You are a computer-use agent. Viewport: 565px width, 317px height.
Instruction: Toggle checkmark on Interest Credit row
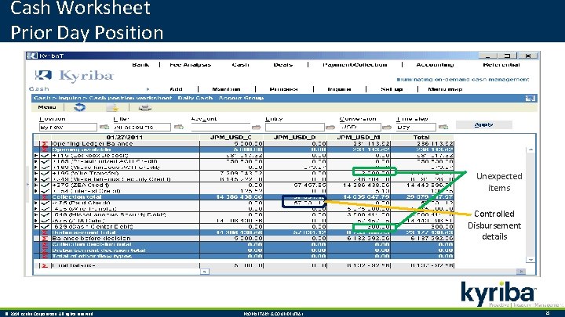[x=45, y=191]
